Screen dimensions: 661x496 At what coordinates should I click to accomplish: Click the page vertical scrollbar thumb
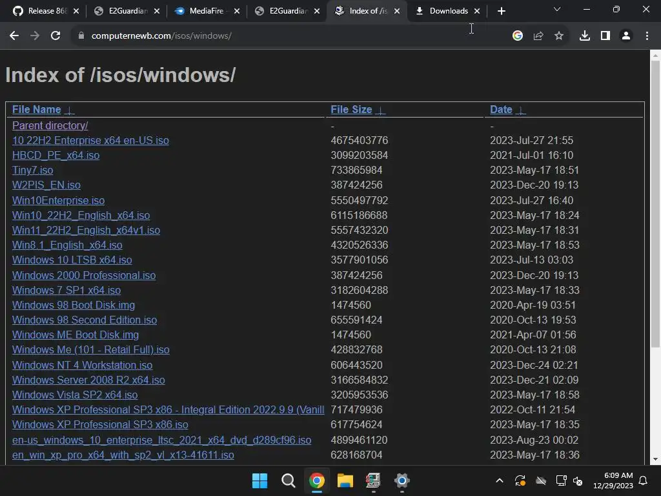(655, 204)
